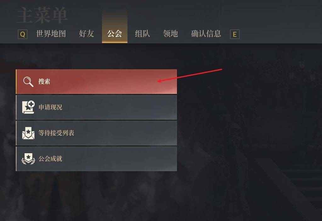Click the E key next tab icon
This screenshot has width=322, height=221.
pyautogui.click(x=235, y=34)
